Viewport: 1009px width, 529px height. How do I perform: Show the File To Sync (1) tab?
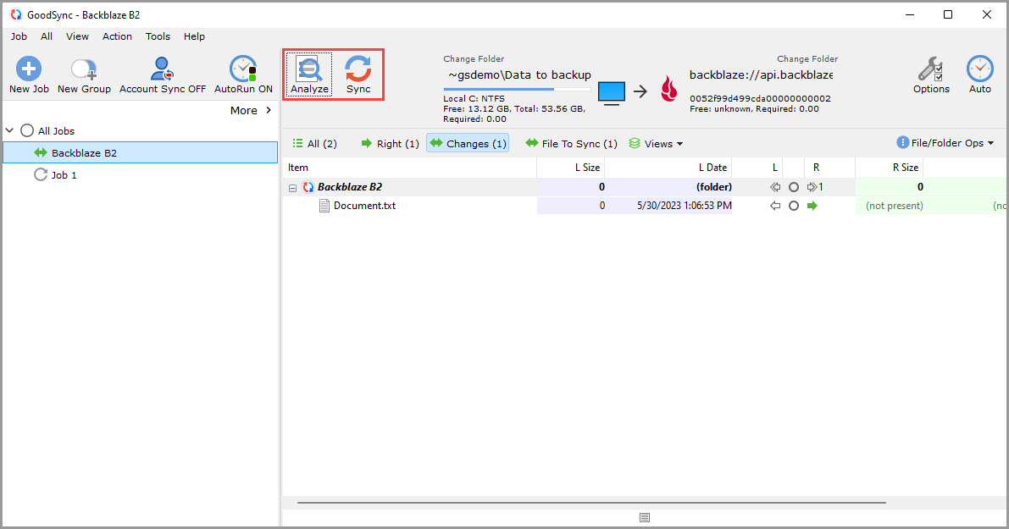coord(571,143)
